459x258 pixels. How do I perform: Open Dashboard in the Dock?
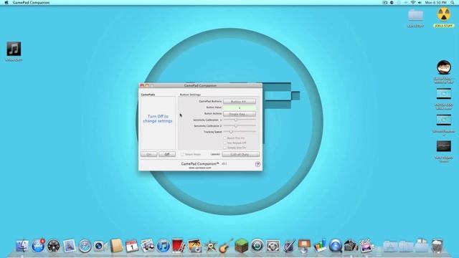54,246
